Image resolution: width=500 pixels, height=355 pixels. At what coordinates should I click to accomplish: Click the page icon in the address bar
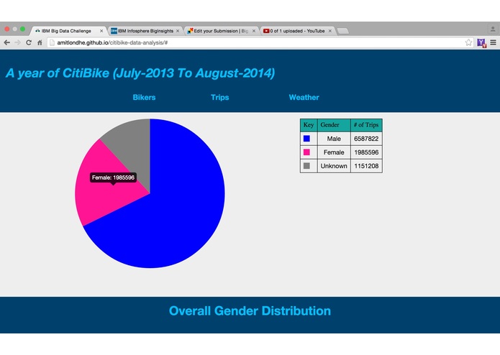tap(52, 42)
